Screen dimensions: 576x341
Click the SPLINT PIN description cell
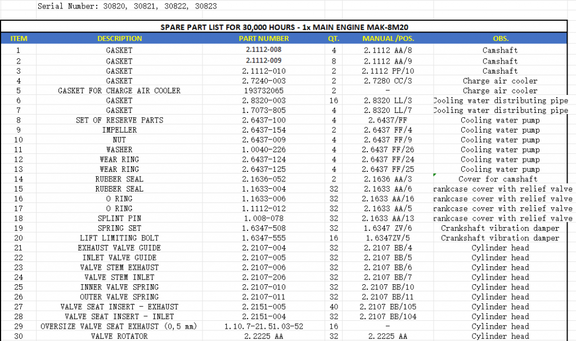point(119,219)
